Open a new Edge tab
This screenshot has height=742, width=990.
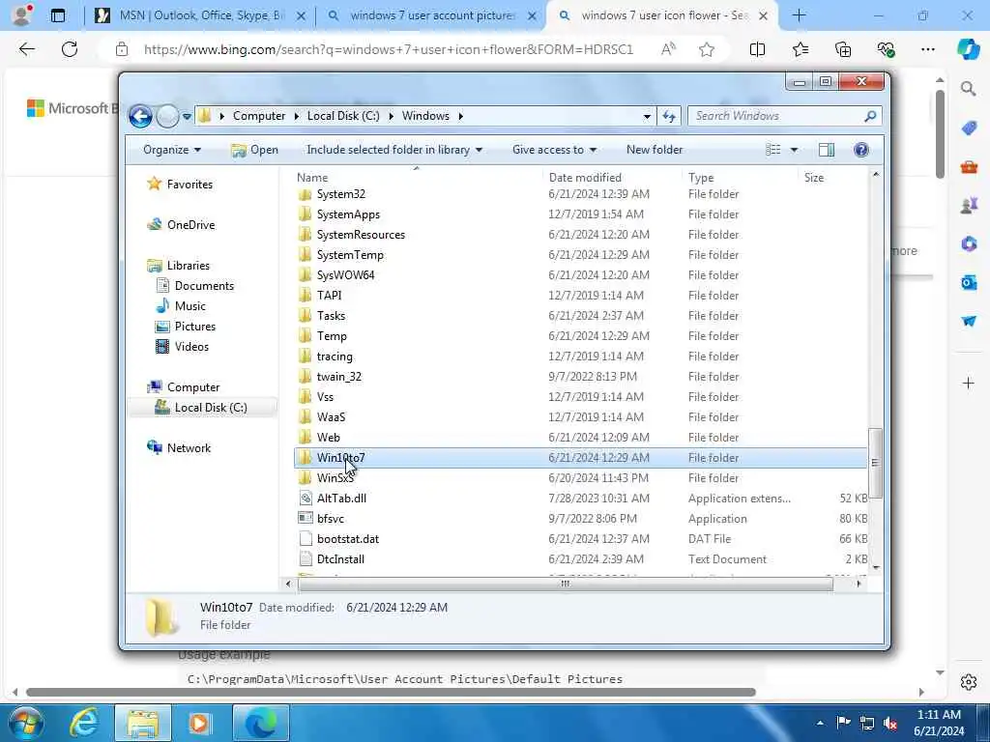[799, 15]
